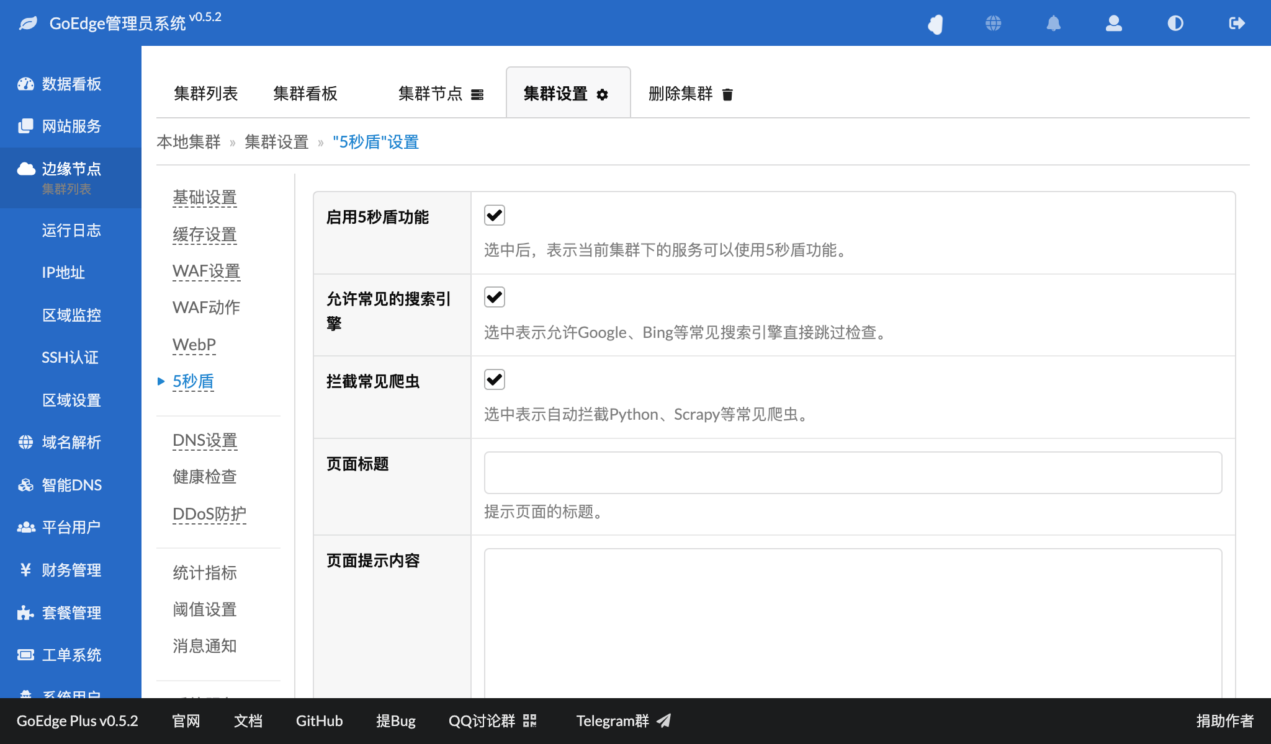Go to 统计指标 settings section

click(205, 573)
